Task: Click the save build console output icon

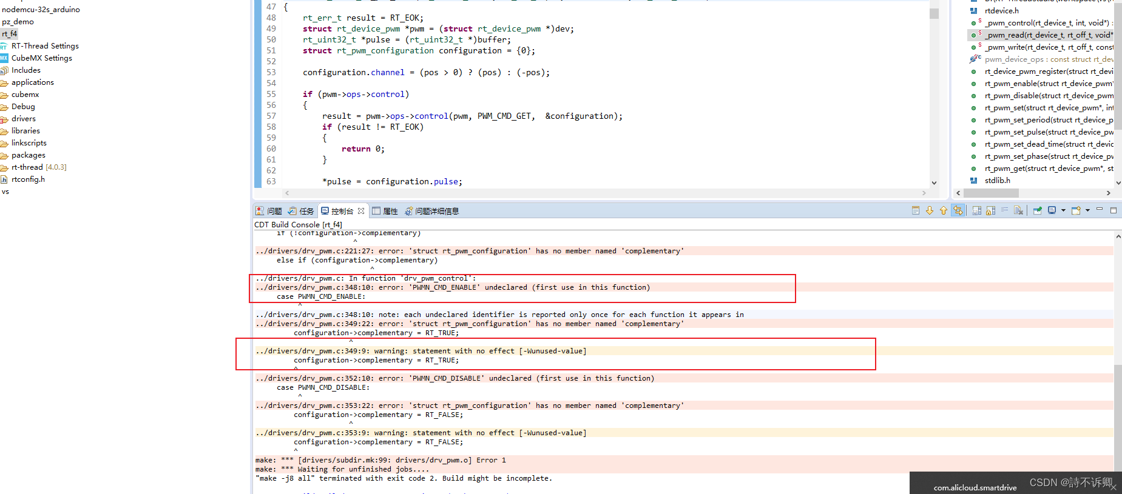Action: pos(977,210)
